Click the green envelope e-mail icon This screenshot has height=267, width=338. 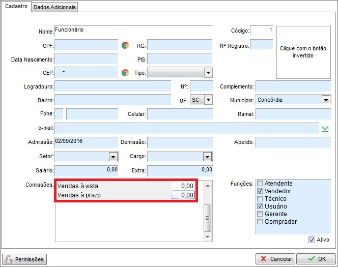(x=325, y=129)
